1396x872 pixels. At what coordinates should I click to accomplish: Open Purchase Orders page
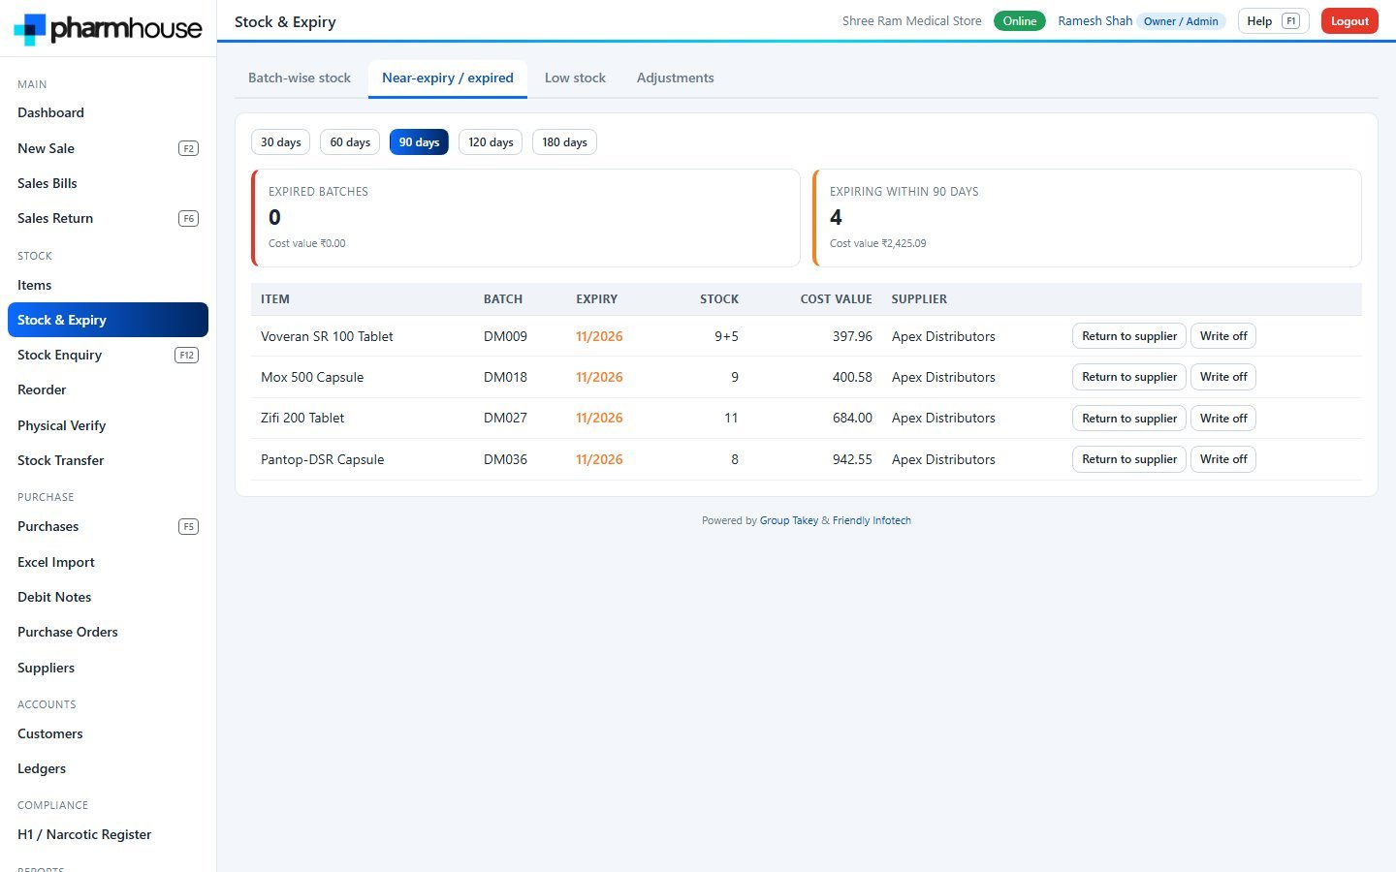pos(108,632)
